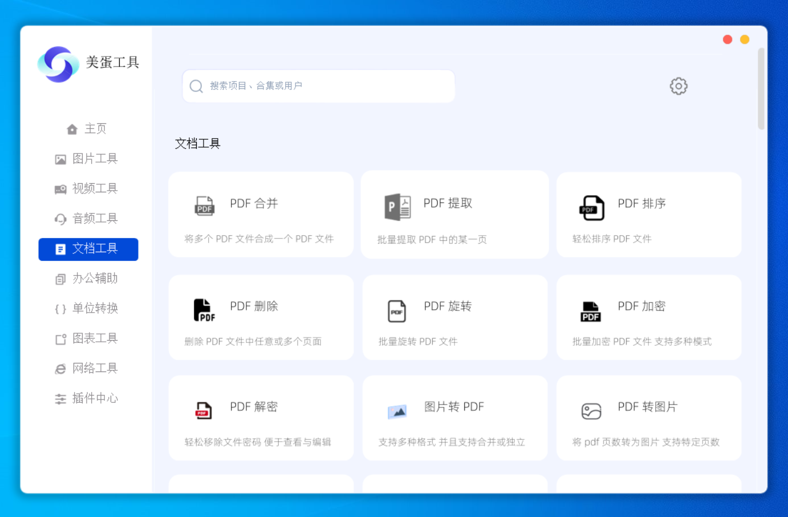Click the chart icon beside 图表工具
The width and height of the screenshot is (788, 517).
pyautogui.click(x=60, y=339)
